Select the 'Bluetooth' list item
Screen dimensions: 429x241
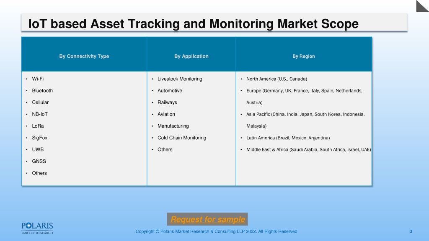click(42, 90)
